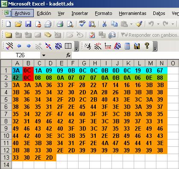
Task: Select cell N1 containing 67
Action: click(x=161, y=70)
